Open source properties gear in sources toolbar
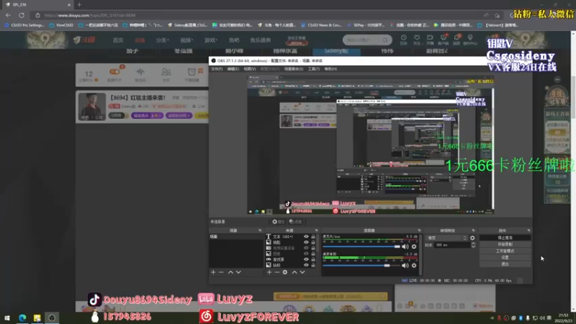 click(285, 272)
